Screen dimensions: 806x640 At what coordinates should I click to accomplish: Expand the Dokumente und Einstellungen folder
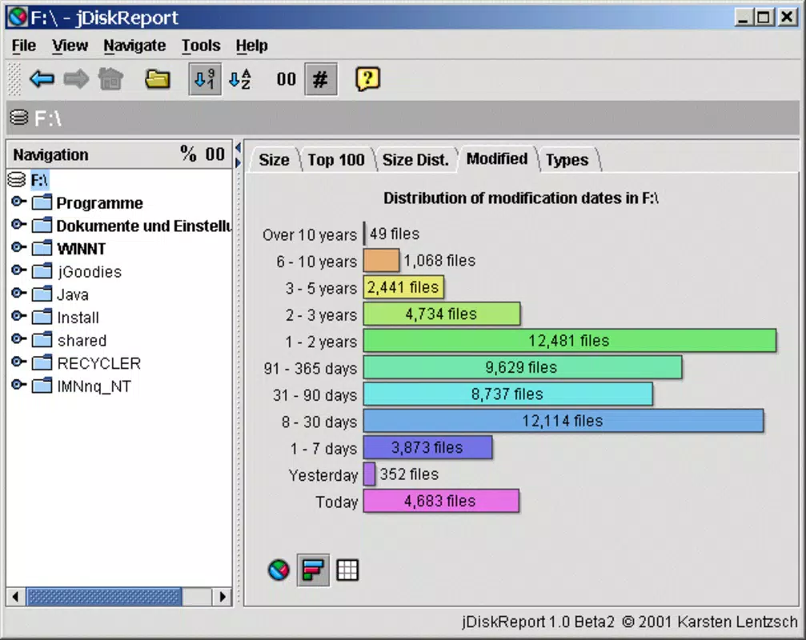click(18, 225)
